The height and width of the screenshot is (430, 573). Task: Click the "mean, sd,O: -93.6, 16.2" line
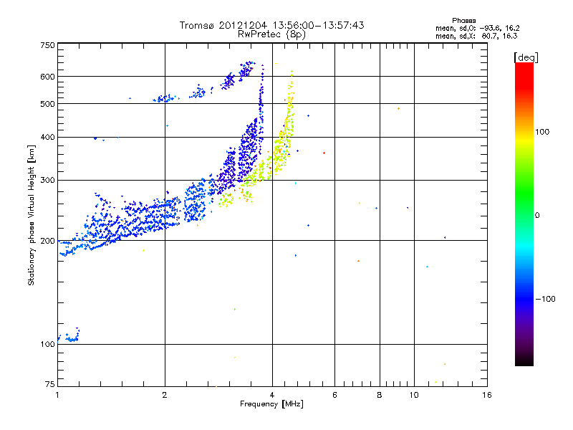coord(477,28)
